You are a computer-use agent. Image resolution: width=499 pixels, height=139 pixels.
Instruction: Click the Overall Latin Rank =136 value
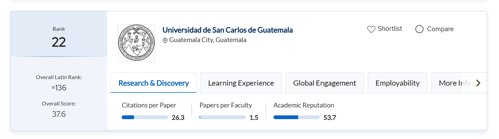(x=59, y=88)
